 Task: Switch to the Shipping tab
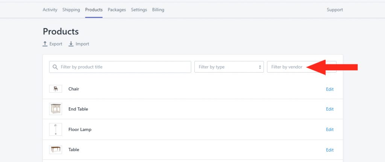71,10
